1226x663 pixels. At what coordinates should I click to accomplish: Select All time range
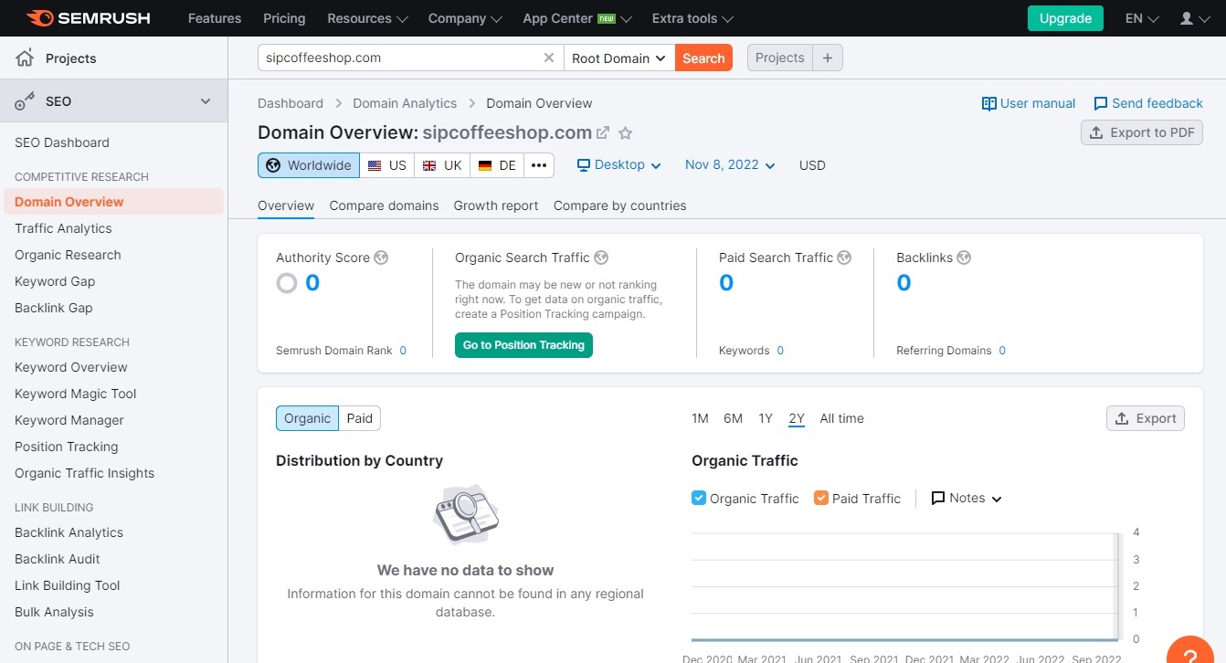point(841,418)
